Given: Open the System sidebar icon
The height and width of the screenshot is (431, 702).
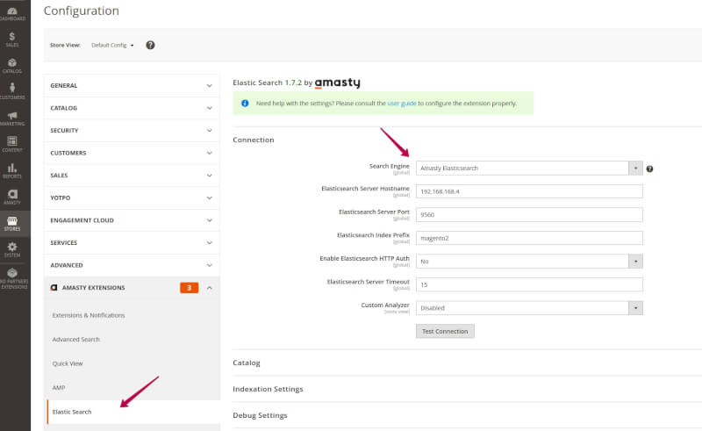Looking at the screenshot, I should [12, 249].
